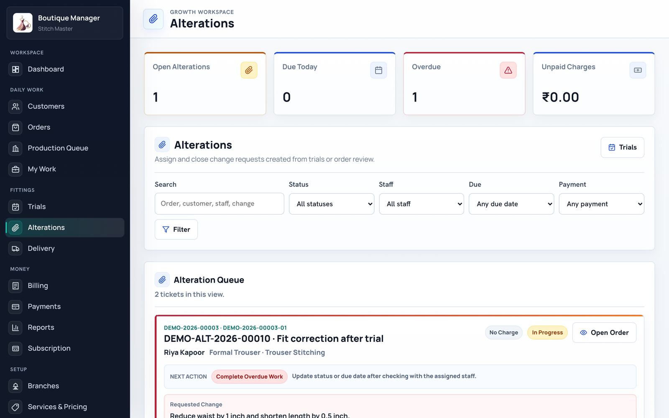This screenshot has width=669, height=418.
Task: Click the Customers people icon
Action: [x=15, y=107]
